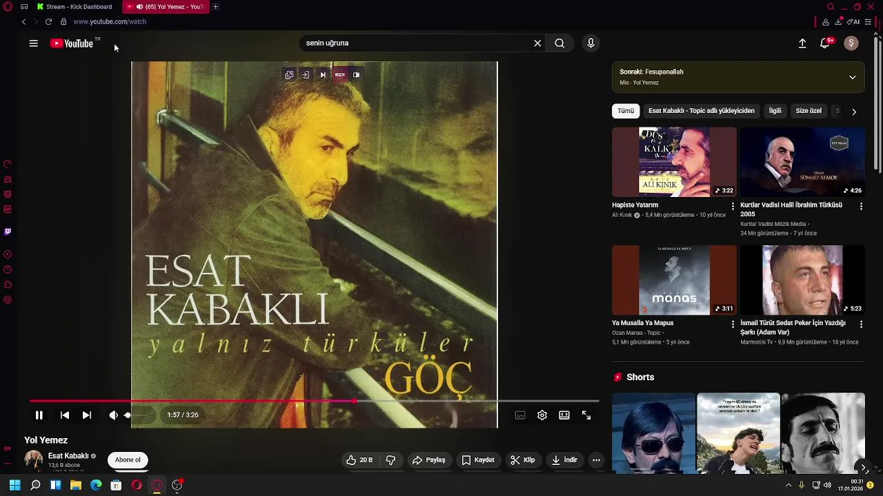The image size is (883, 496).
Task: Enter fullscreen mode
Action: coord(586,415)
